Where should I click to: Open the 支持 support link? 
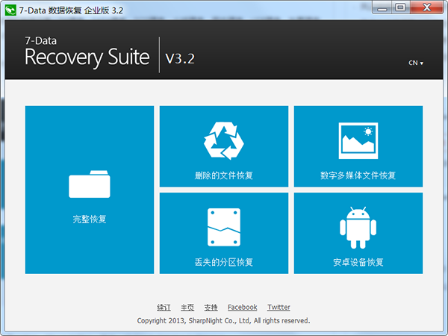(x=211, y=308)
